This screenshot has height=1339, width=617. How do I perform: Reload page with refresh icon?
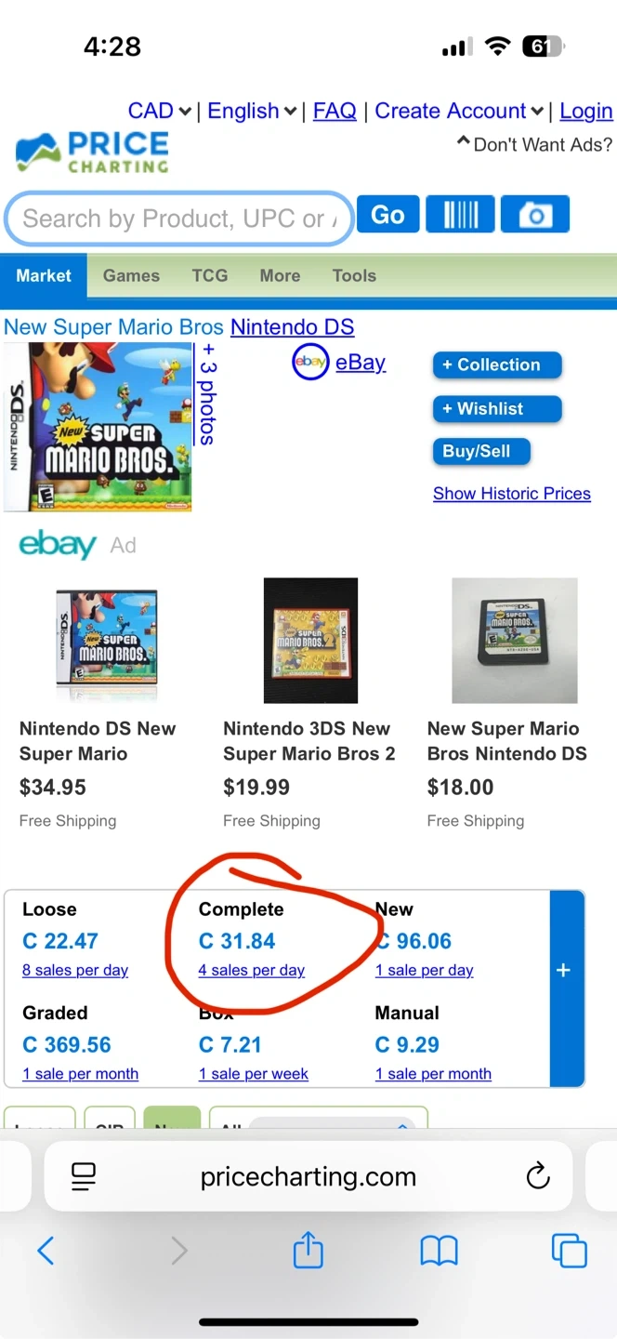point(538,1176)
